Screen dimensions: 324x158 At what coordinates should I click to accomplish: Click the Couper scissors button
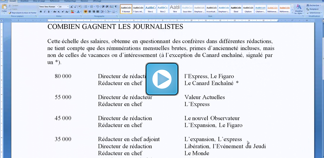[13, 5]
